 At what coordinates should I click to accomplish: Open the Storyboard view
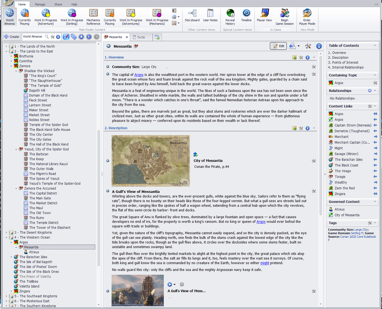click(192, 16)
